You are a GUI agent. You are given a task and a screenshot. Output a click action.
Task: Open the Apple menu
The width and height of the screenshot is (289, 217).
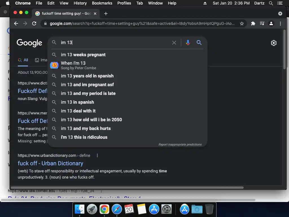click(8, 3)
